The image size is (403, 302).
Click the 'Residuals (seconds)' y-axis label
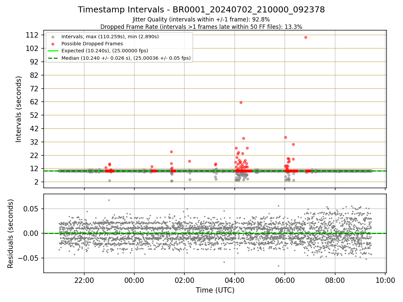click(x=11, y=234)
